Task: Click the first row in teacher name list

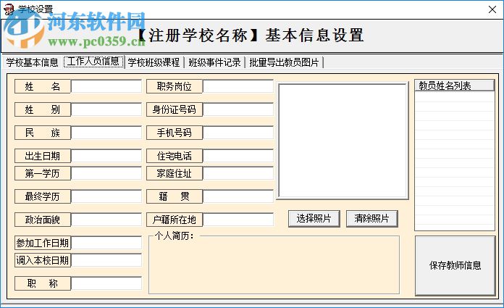Action: point(455,97)
